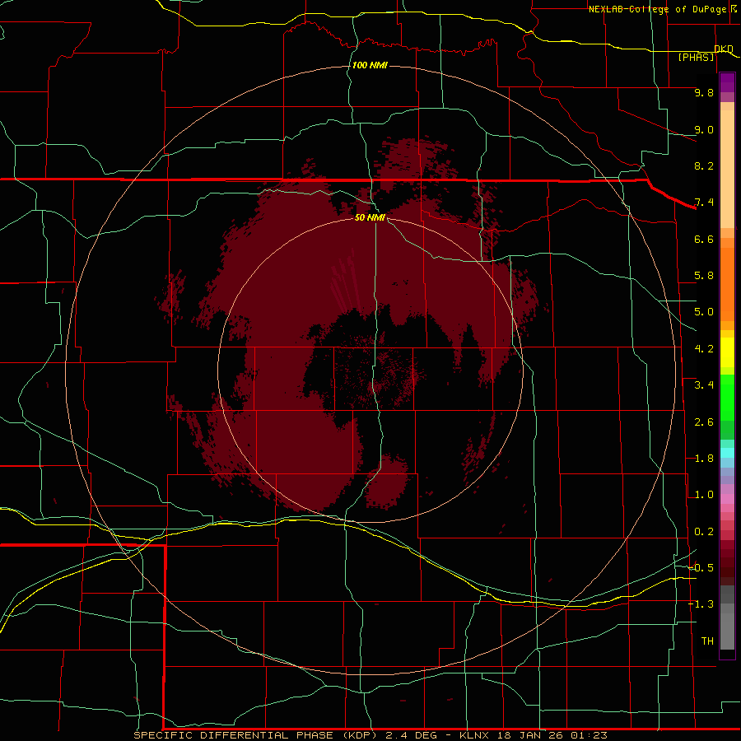Click the 2.4 DEG elevation angle text

point(413,735)
